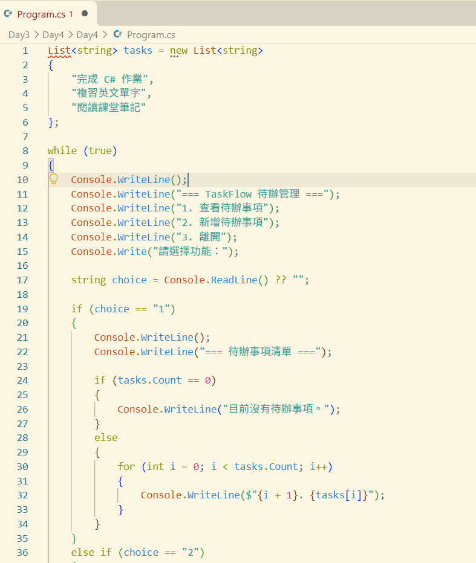Click Console.Write on line 15
476x563 pixels.
pos(109,251)
